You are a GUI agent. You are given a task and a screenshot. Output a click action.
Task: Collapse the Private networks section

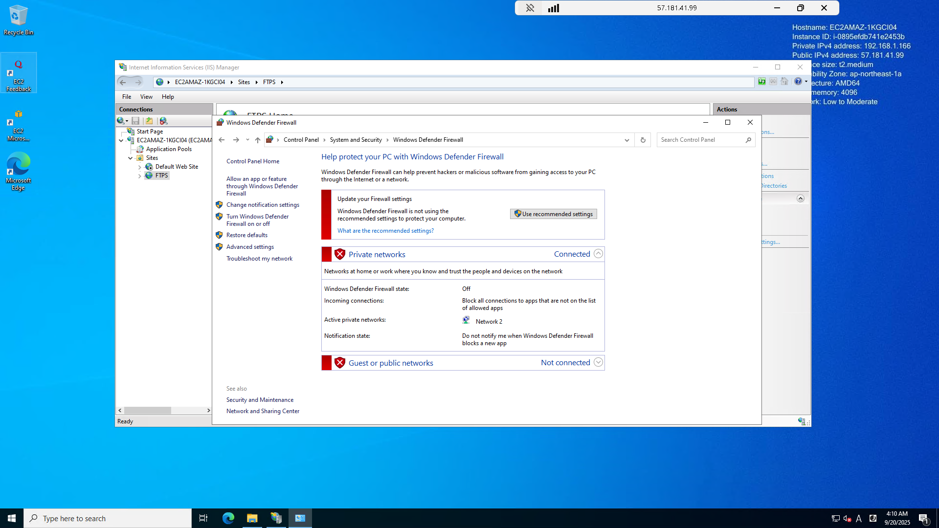pyautogui.click(x=598, y=254)
